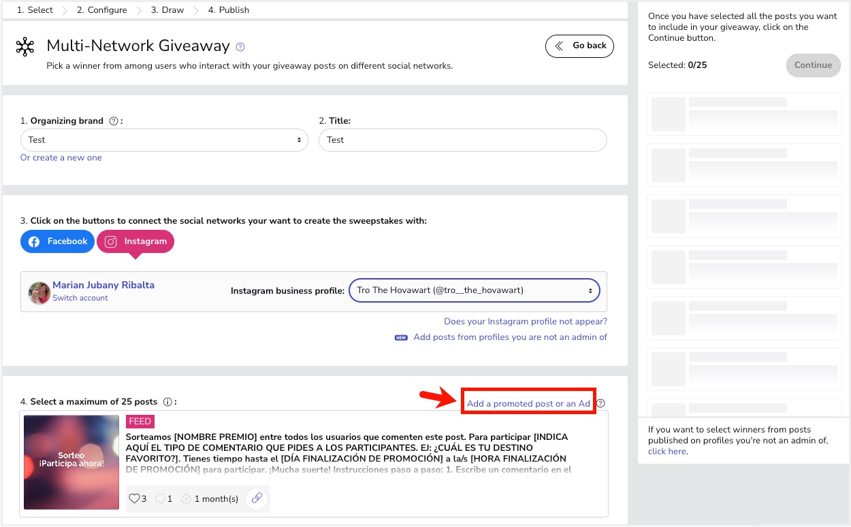Screen dimensions: 851x527
Task: Click help icon next to Add a promoted post
Action: pos(600,403)
